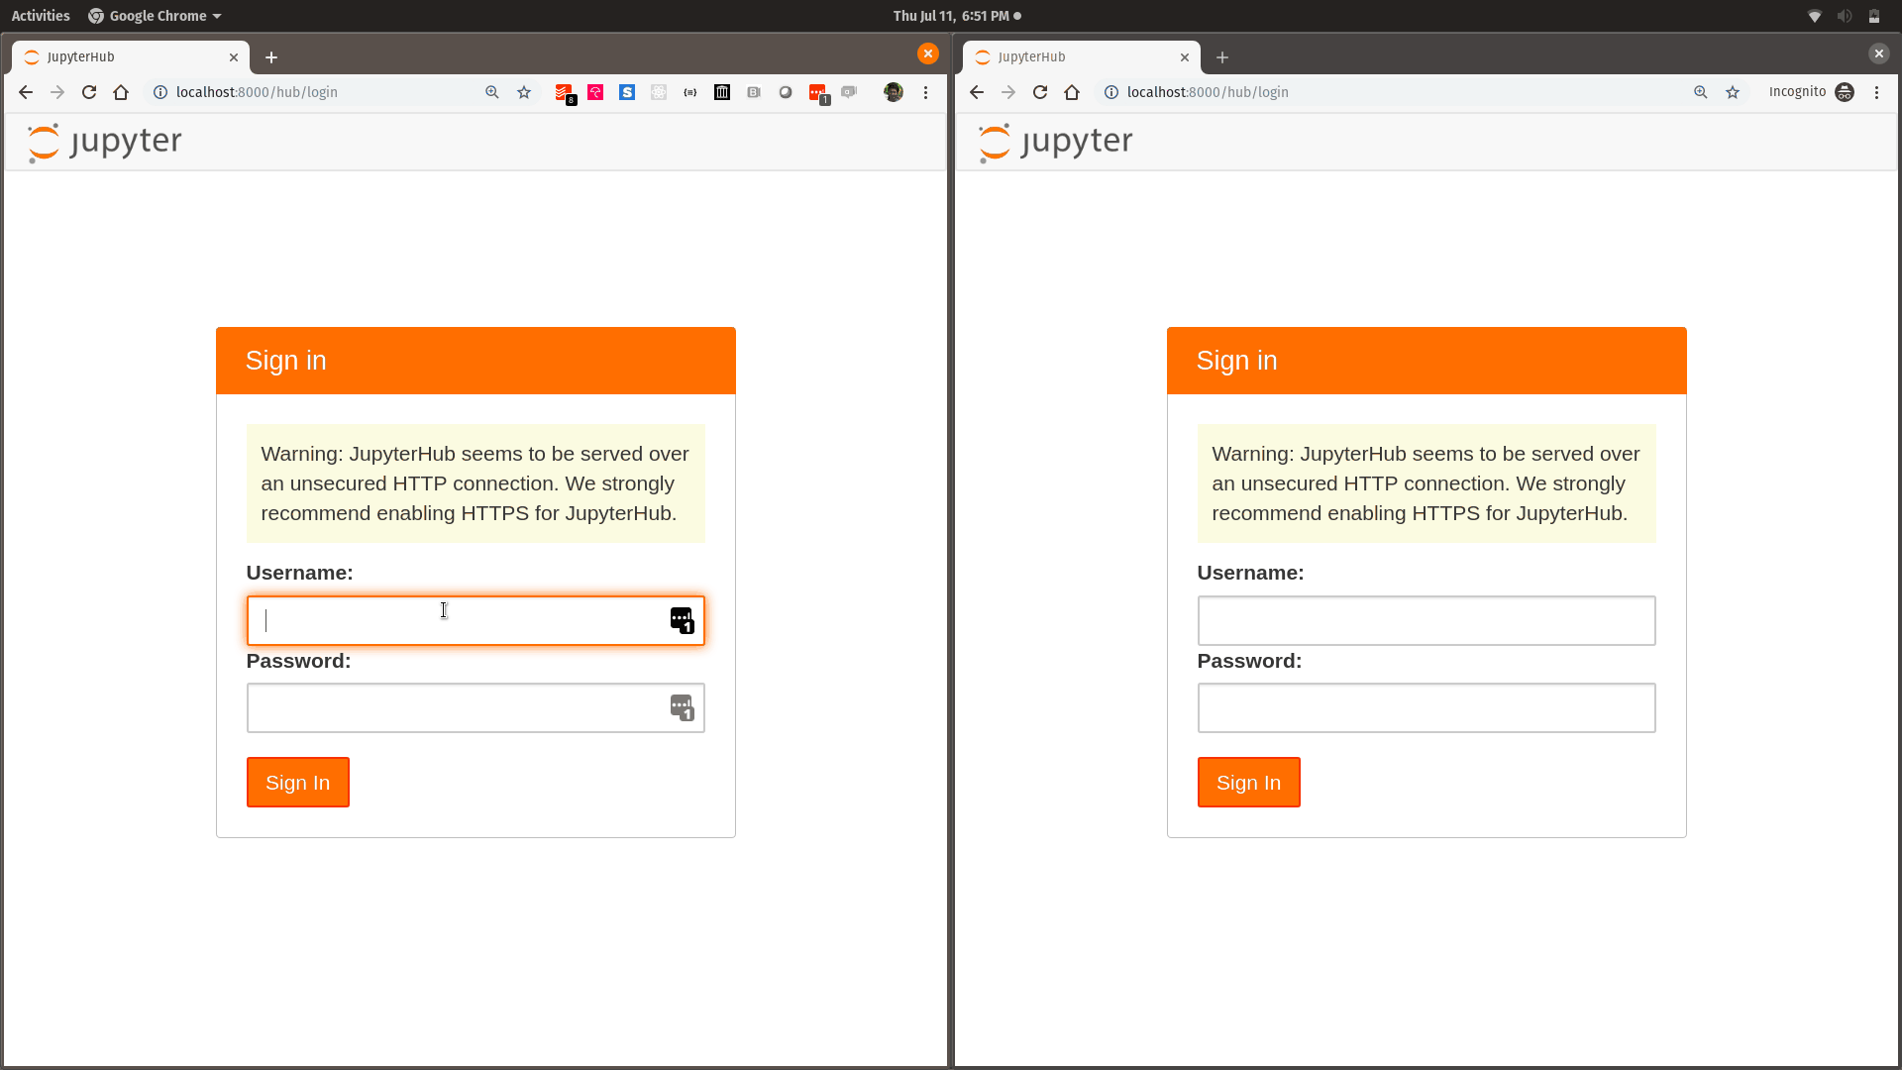Focus Username field in incognito window
Image resolution: width=1902 pixels, height=1070 pixels.
point(1426,620)
